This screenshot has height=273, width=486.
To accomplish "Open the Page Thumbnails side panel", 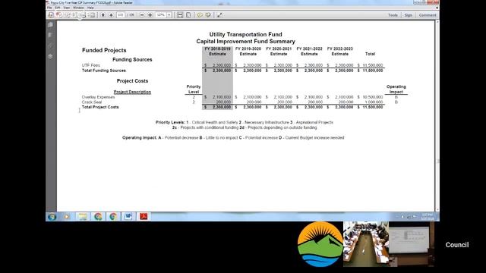I will click(x=51, y=25).
